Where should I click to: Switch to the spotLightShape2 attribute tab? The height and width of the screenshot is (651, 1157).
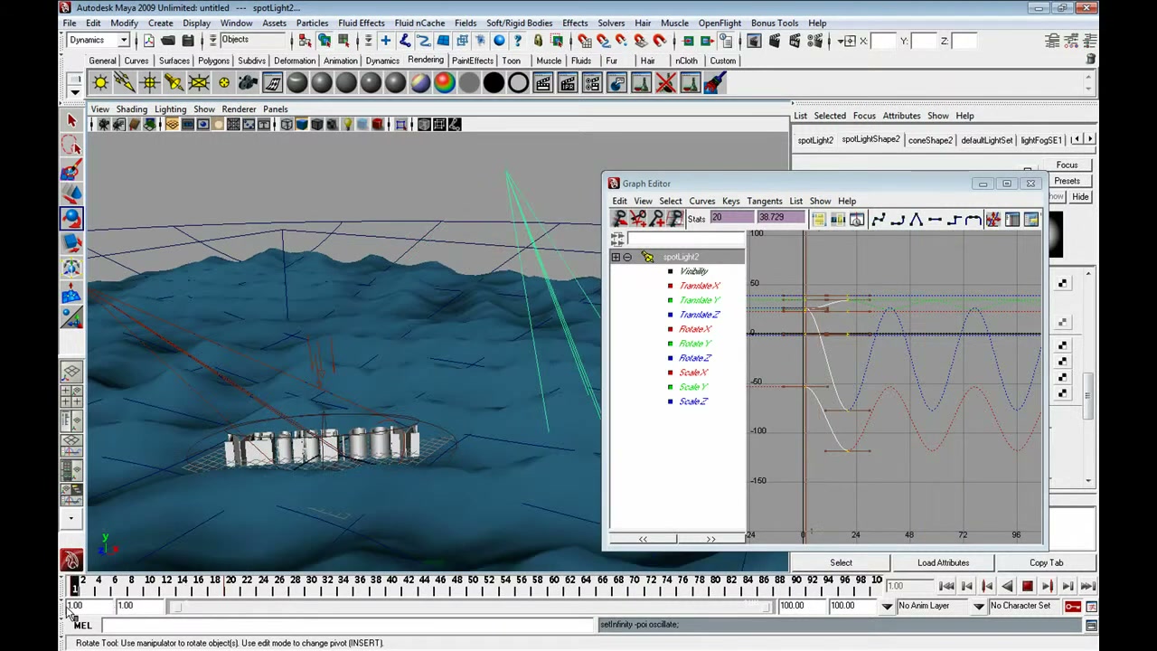coord(870,139)
